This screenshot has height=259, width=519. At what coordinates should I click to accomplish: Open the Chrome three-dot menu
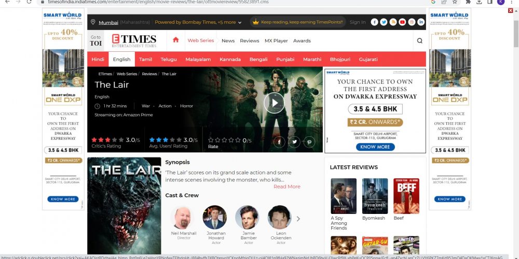coord(512,2)
